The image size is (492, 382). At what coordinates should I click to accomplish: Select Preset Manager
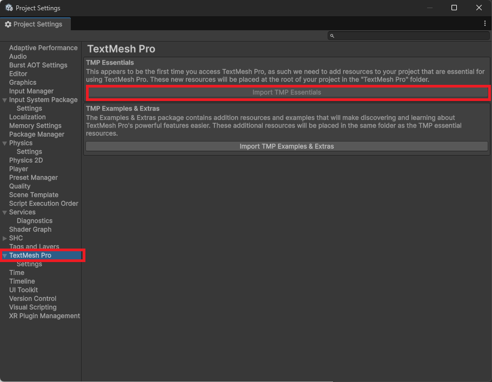tap(34, 178)
